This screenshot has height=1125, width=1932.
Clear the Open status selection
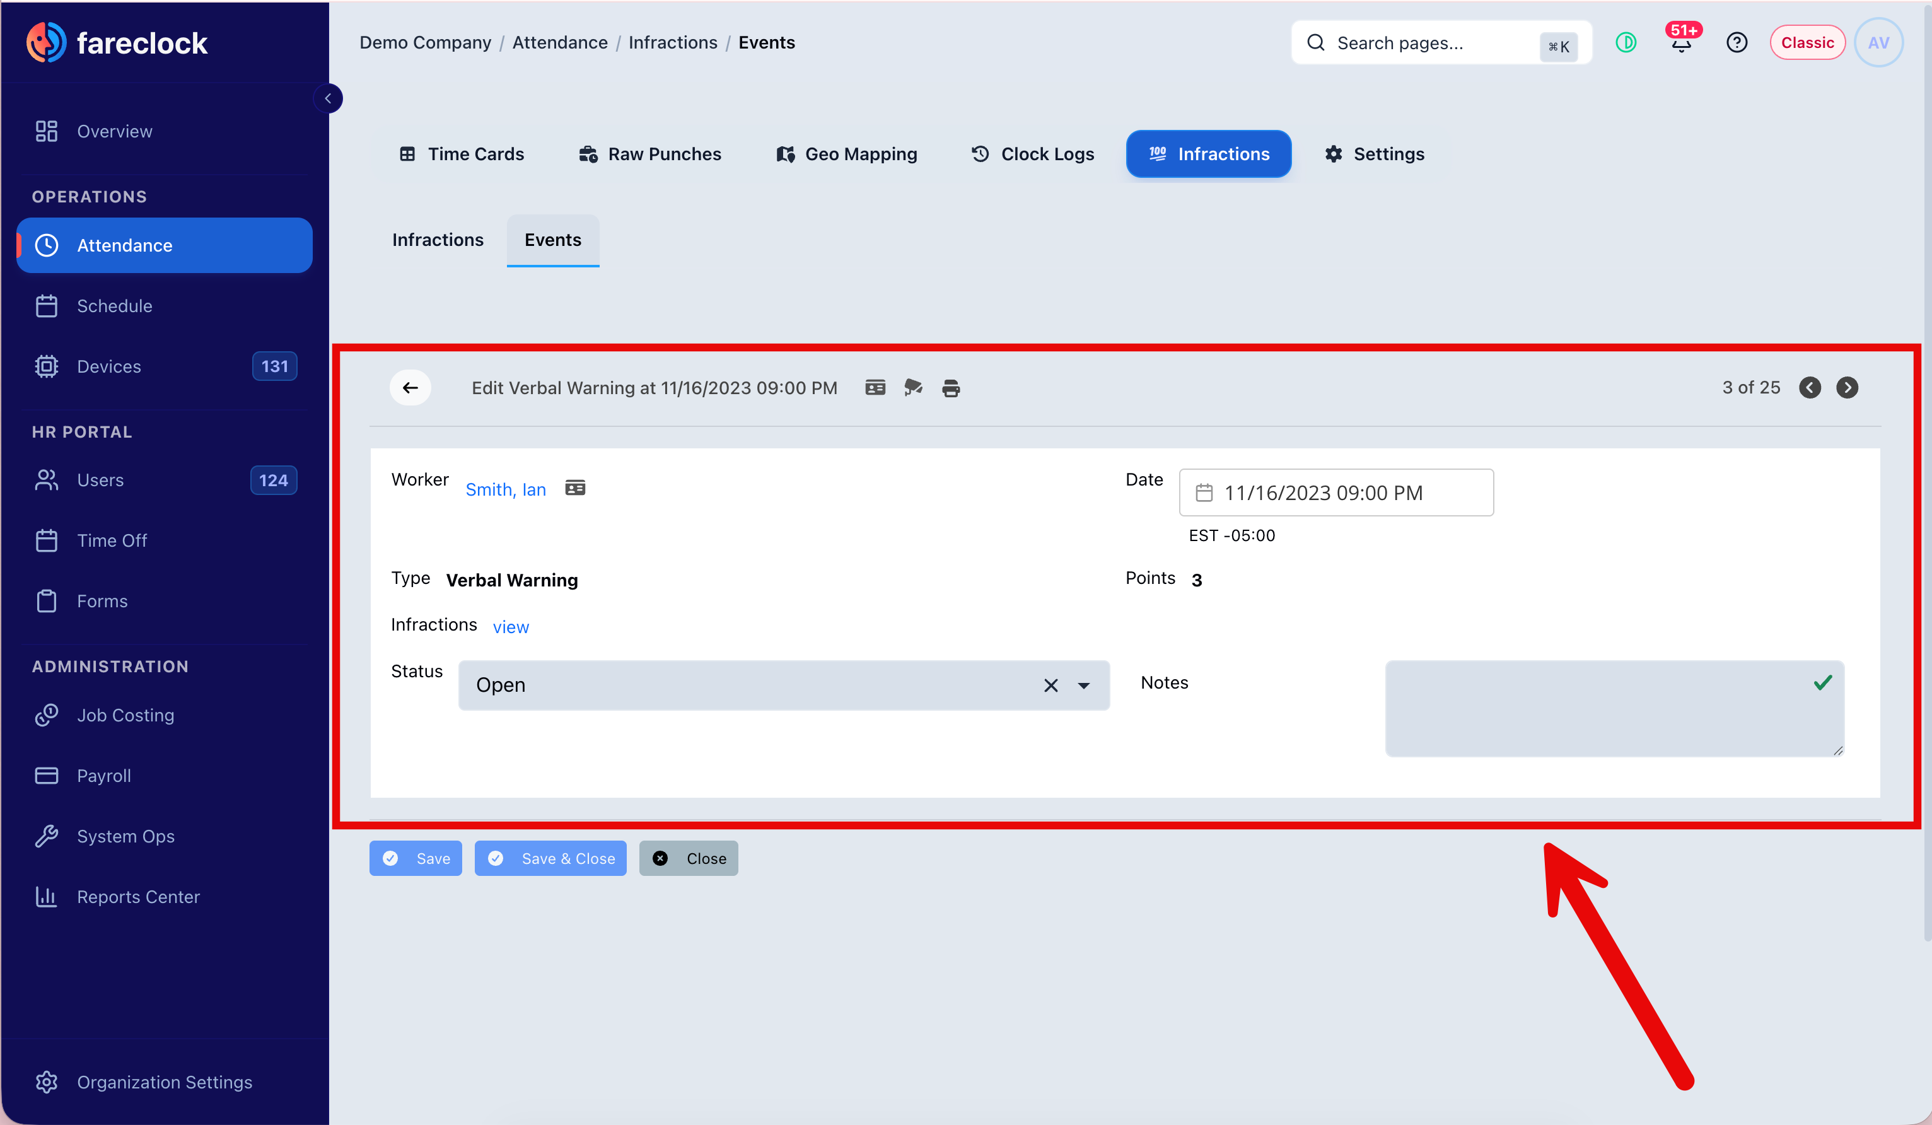1050,685
